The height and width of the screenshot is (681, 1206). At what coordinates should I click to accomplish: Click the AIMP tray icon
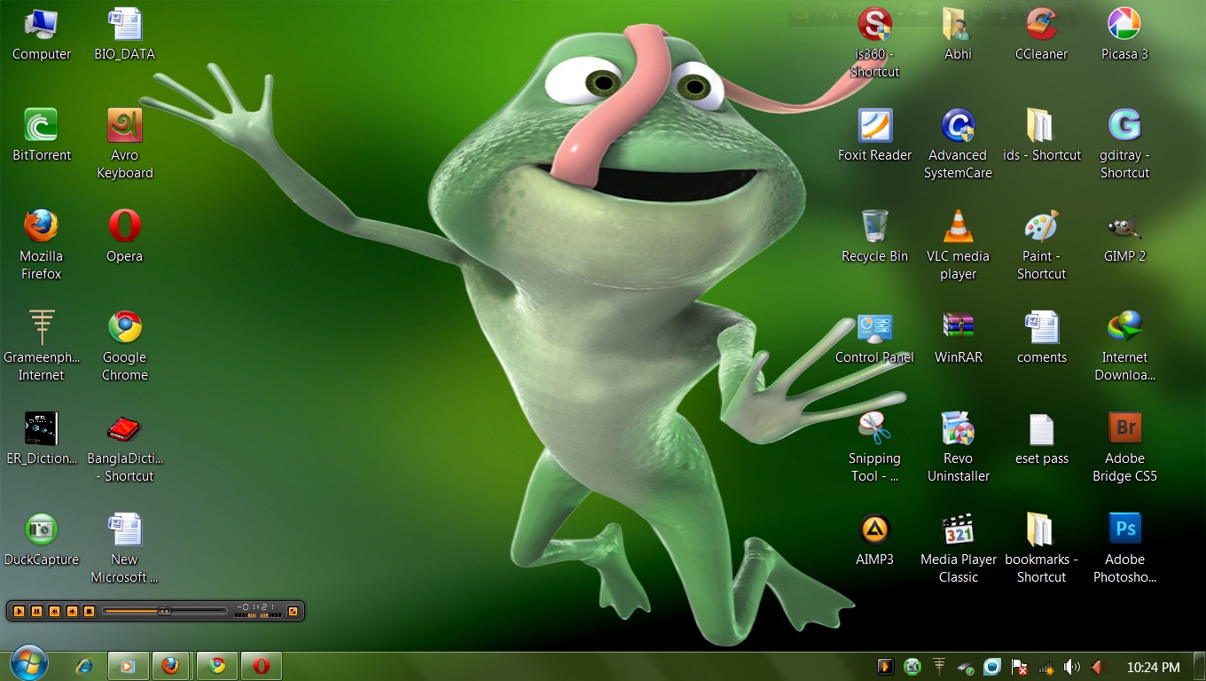(885, 667)
